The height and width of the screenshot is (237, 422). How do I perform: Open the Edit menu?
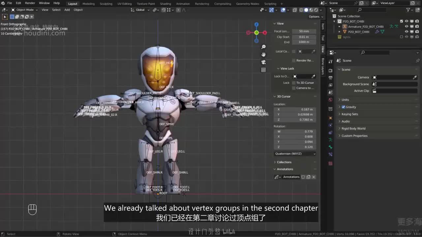pyautogui.click(x=18, y=3)
